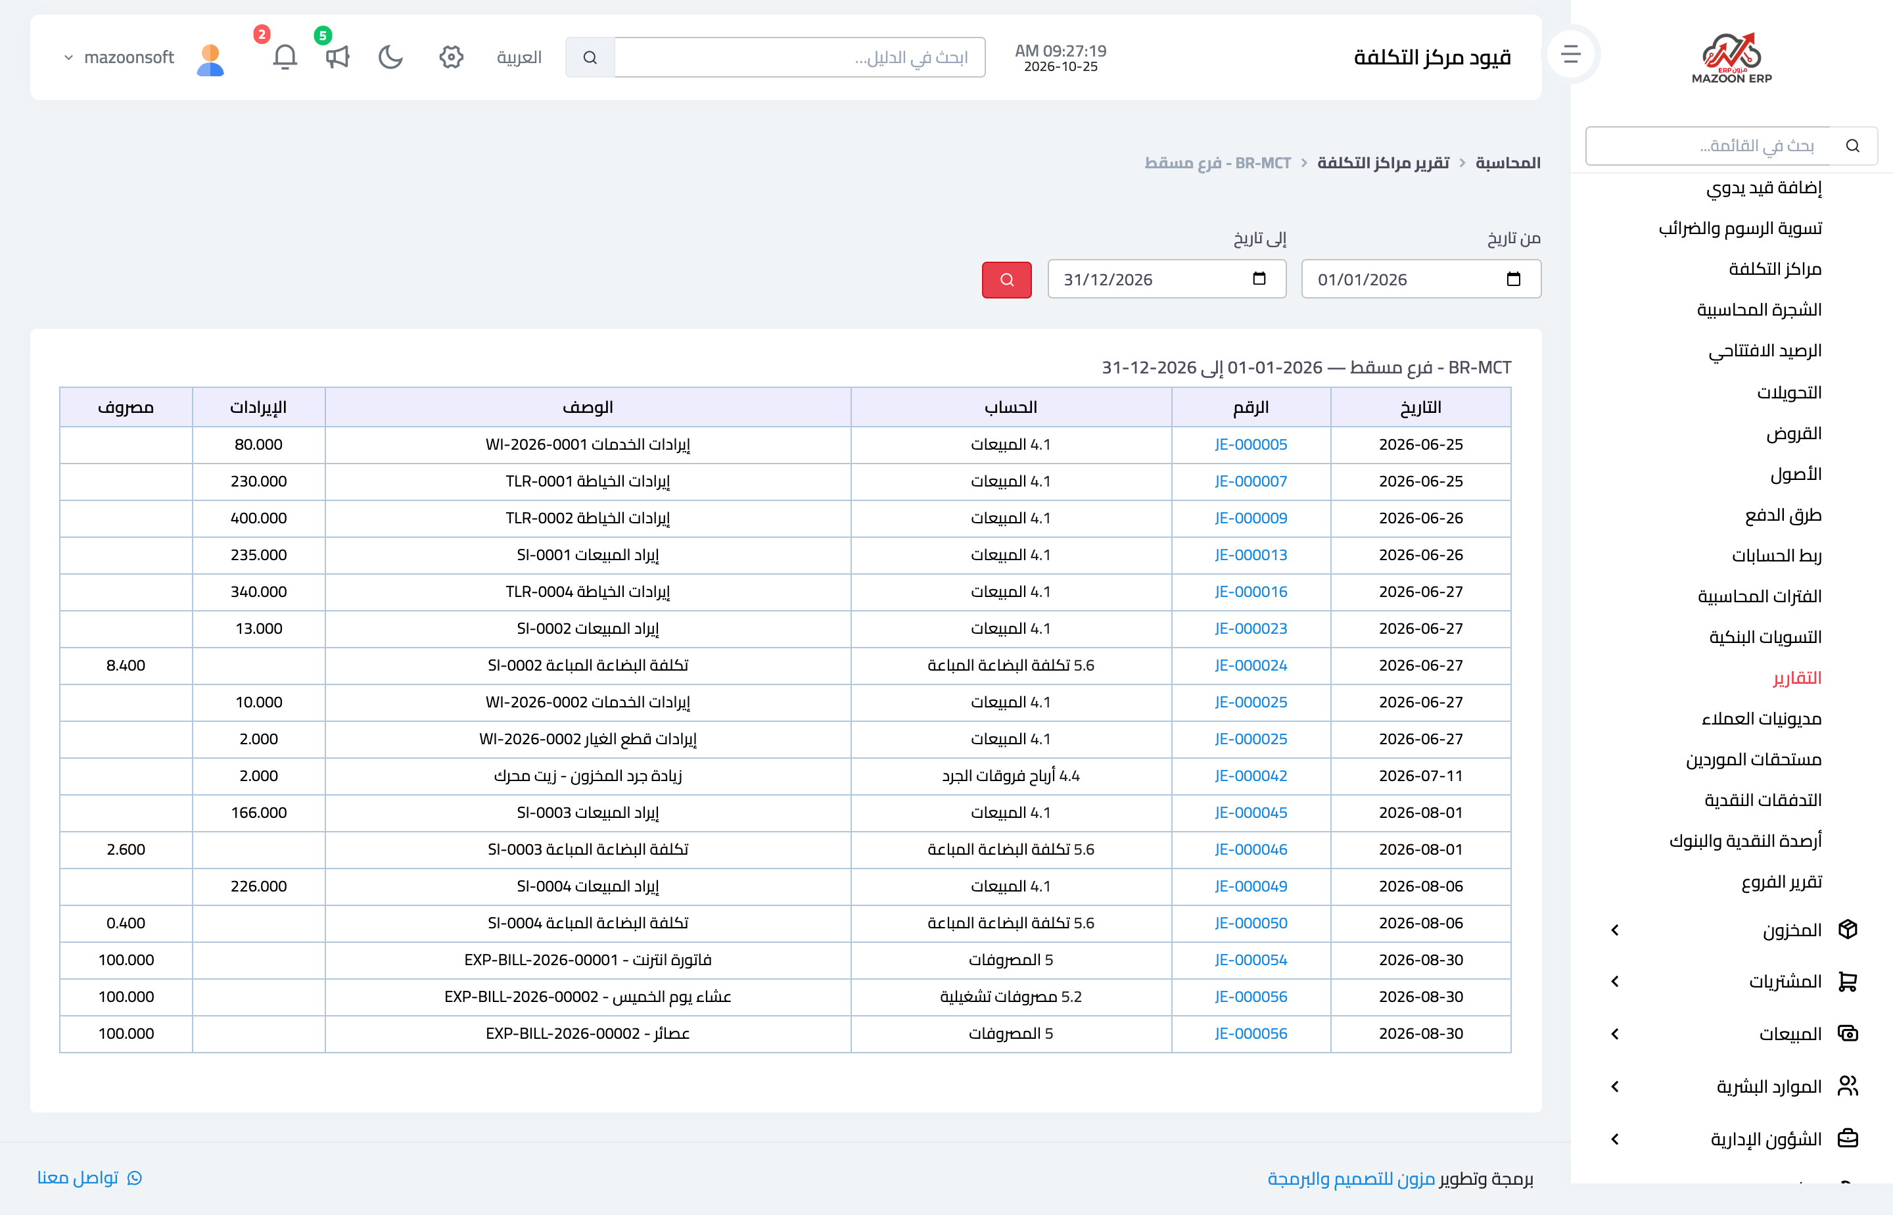
Task: Click the human resources people icon
Action: pos(1847,1086)
